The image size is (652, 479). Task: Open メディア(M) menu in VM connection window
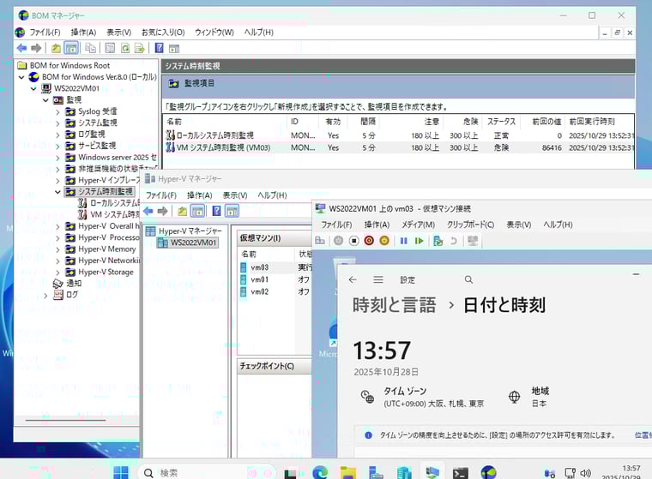[419, 225]
